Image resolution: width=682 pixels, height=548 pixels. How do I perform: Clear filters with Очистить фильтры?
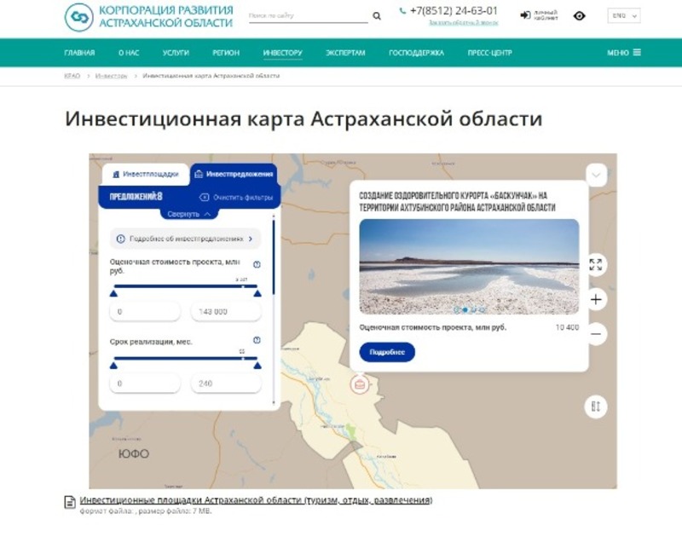236,198
